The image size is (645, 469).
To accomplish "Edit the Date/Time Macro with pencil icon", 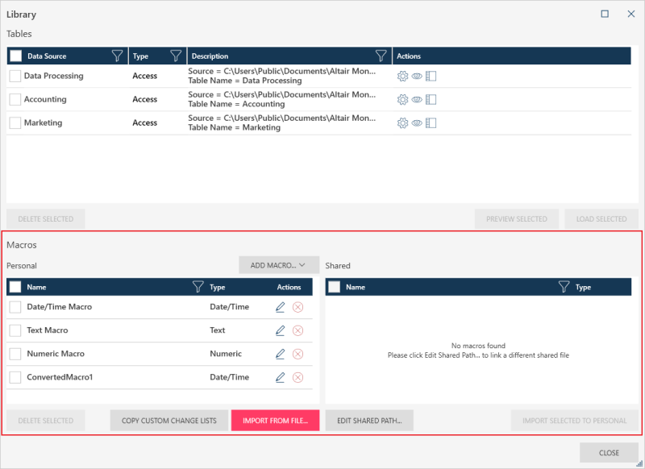I will (281, 307).
